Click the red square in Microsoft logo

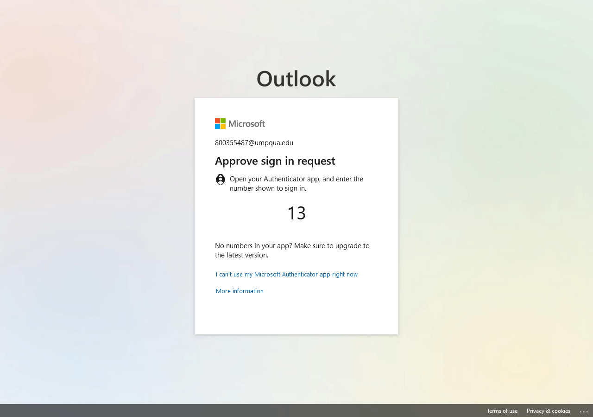click(x=217, y=121)
